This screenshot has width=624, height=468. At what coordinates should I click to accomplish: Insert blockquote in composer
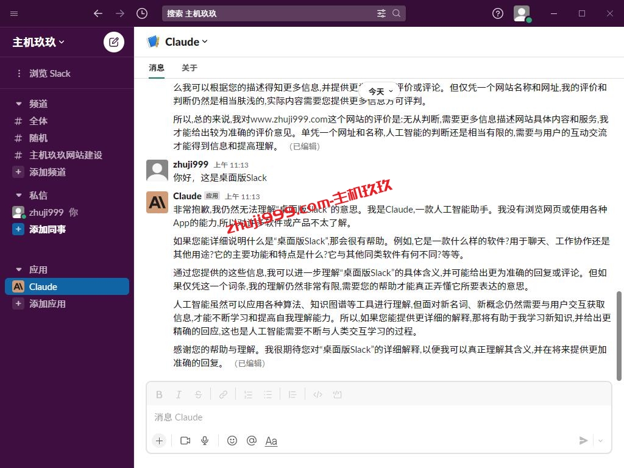pos(292,395)
